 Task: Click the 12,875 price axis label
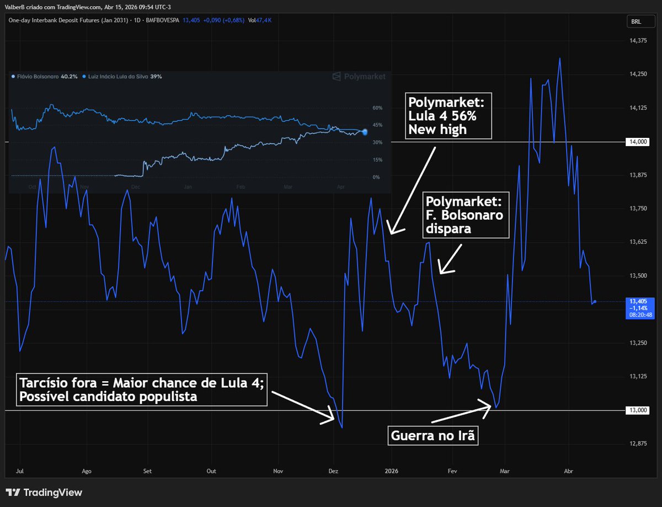tap(637, 444)
